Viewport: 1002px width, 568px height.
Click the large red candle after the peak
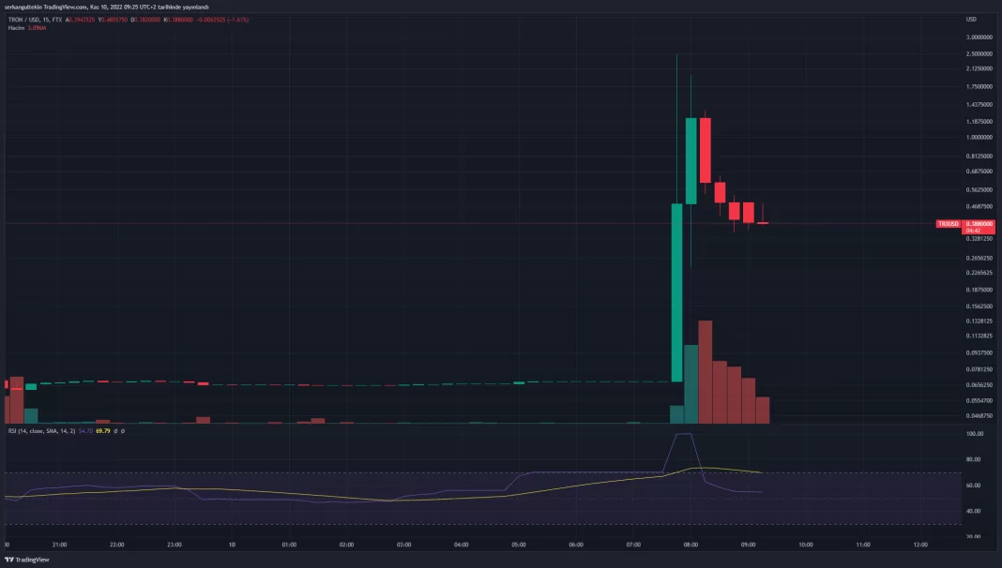tap(706, 150)
